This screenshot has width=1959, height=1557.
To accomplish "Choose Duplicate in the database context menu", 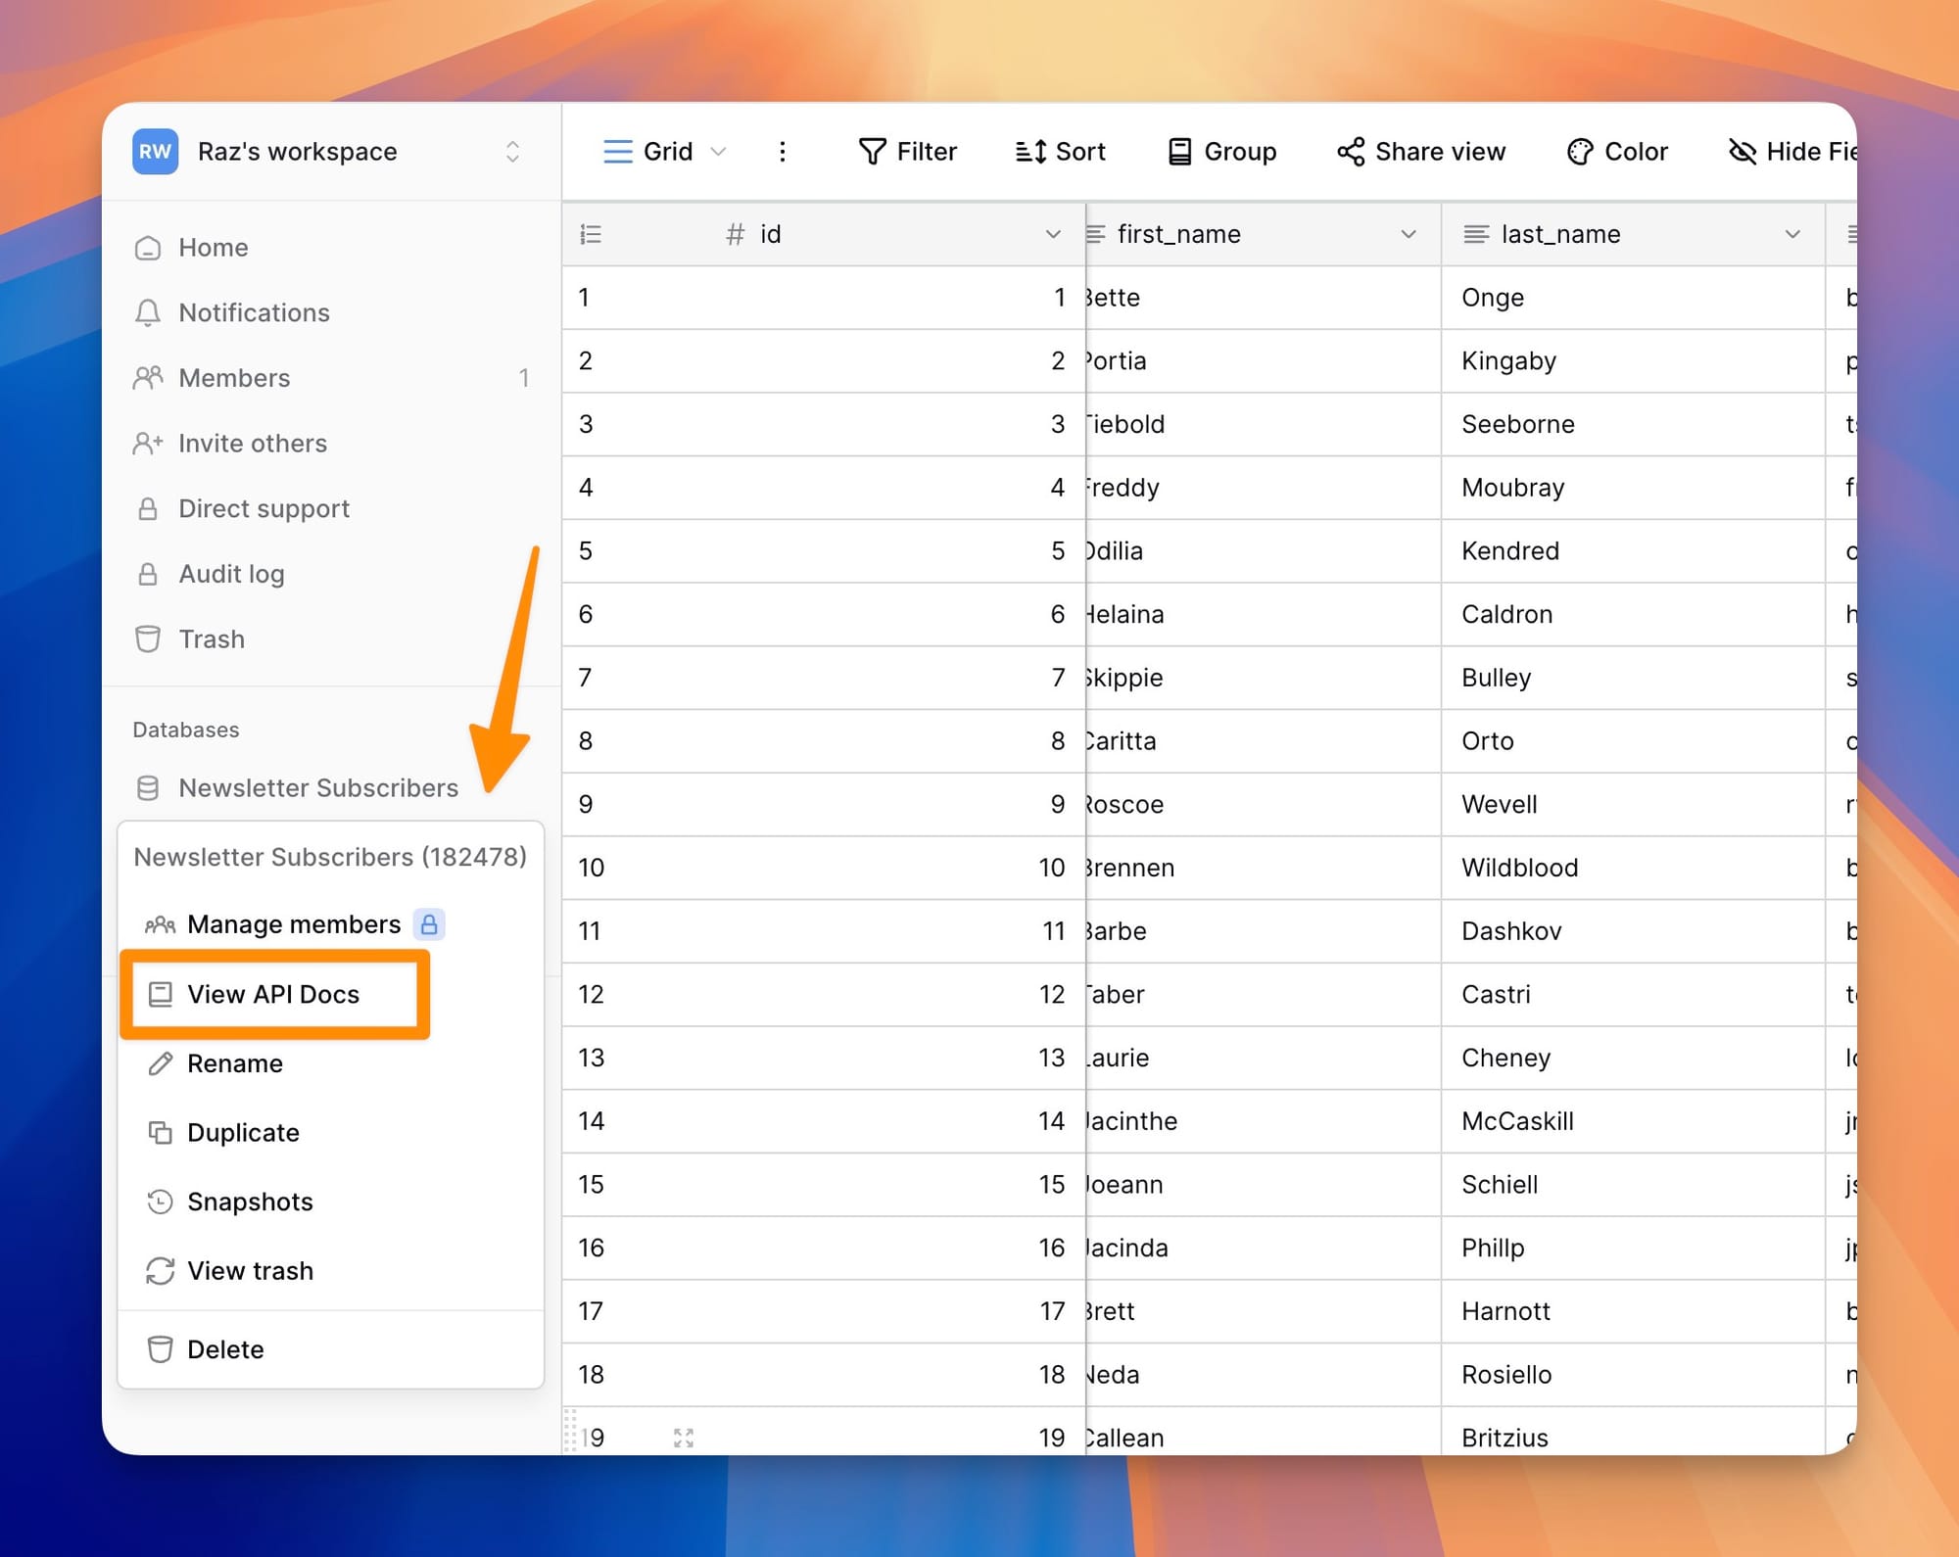I will 243,1132.
